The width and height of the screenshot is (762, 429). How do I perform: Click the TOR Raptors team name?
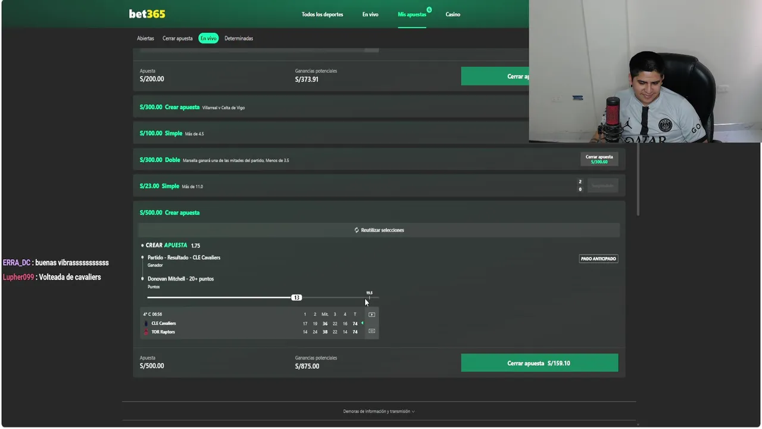click(163, 332)
